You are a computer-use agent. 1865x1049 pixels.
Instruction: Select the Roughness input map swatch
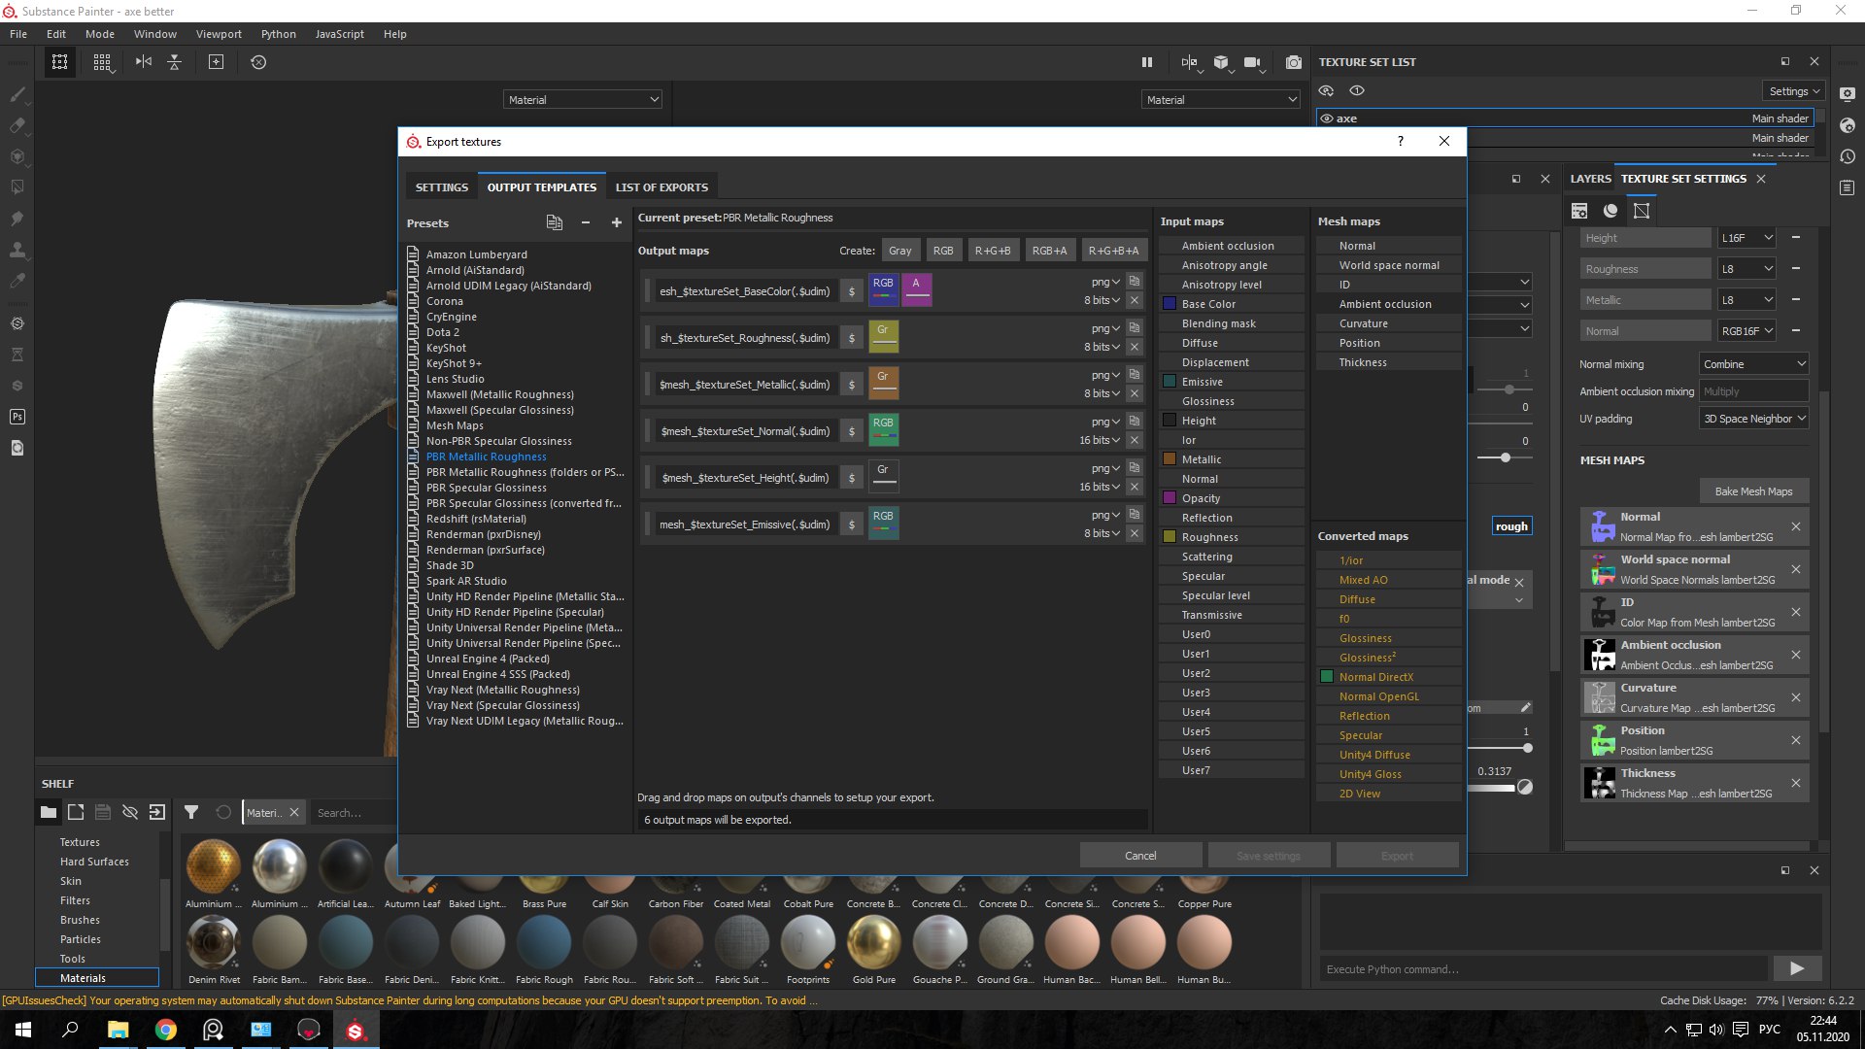pyautogui.click(x=1170, y=537)
